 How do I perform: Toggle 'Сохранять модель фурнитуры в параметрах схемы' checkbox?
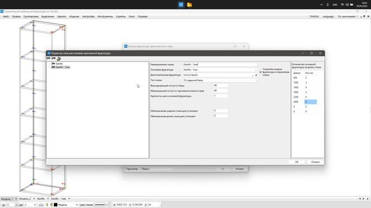pyautogui.click(x=260, y=72)
